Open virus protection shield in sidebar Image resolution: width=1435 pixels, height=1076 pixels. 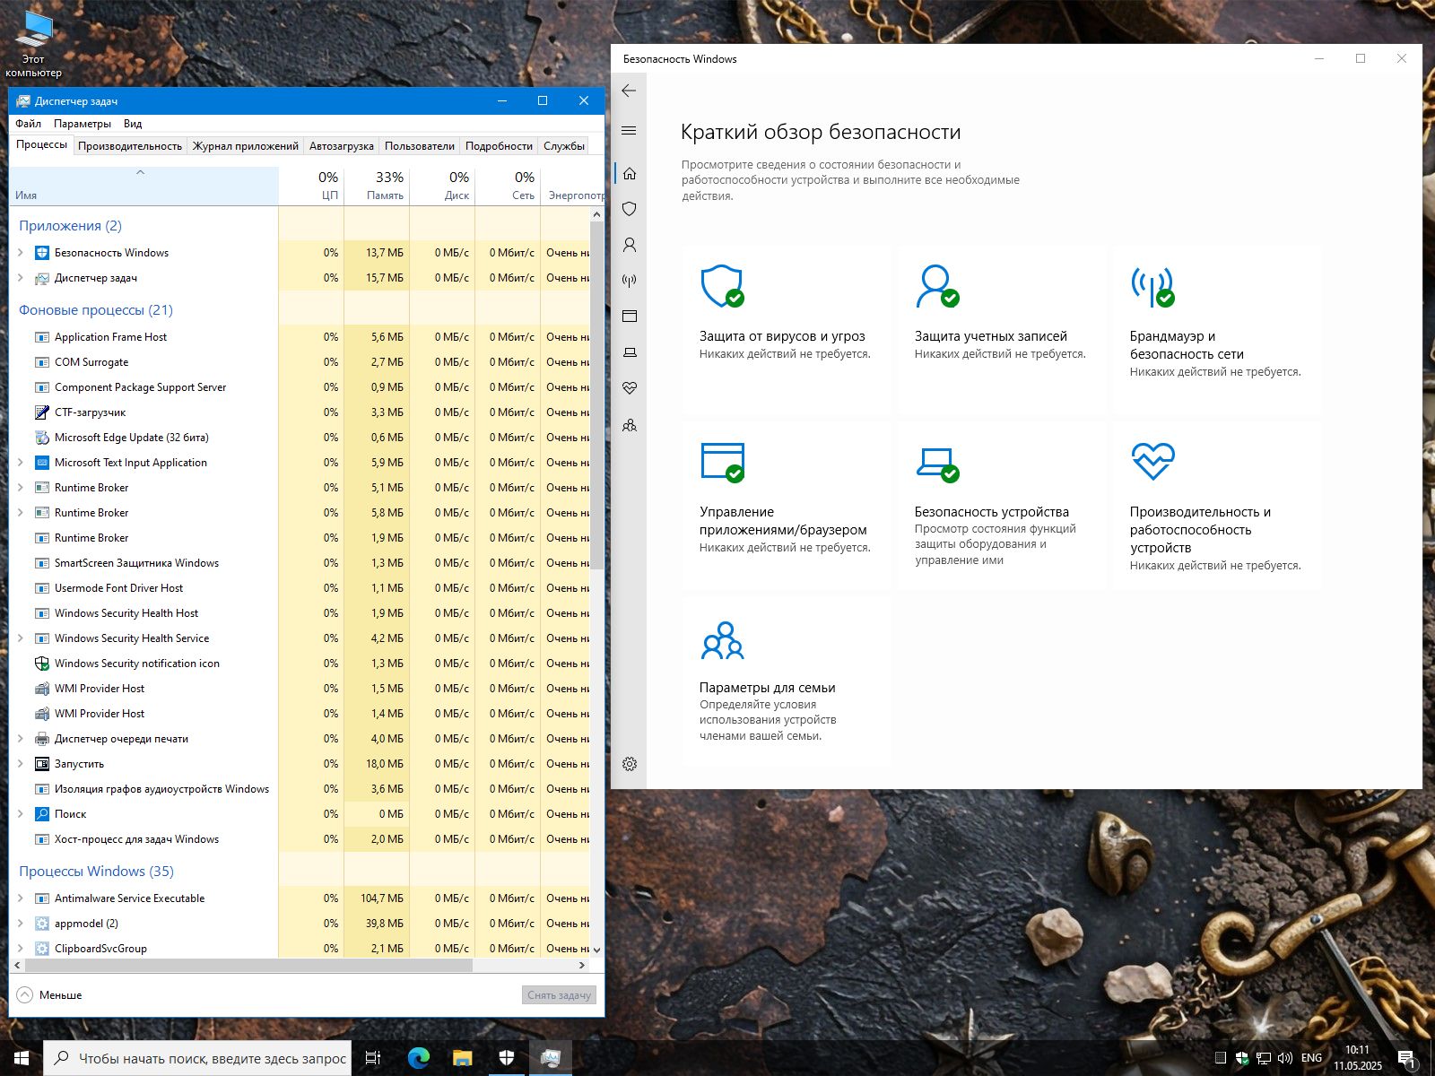(x=629, y=209)
